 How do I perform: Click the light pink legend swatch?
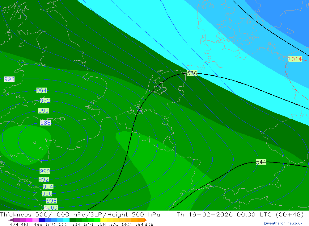tap(35, 220)
